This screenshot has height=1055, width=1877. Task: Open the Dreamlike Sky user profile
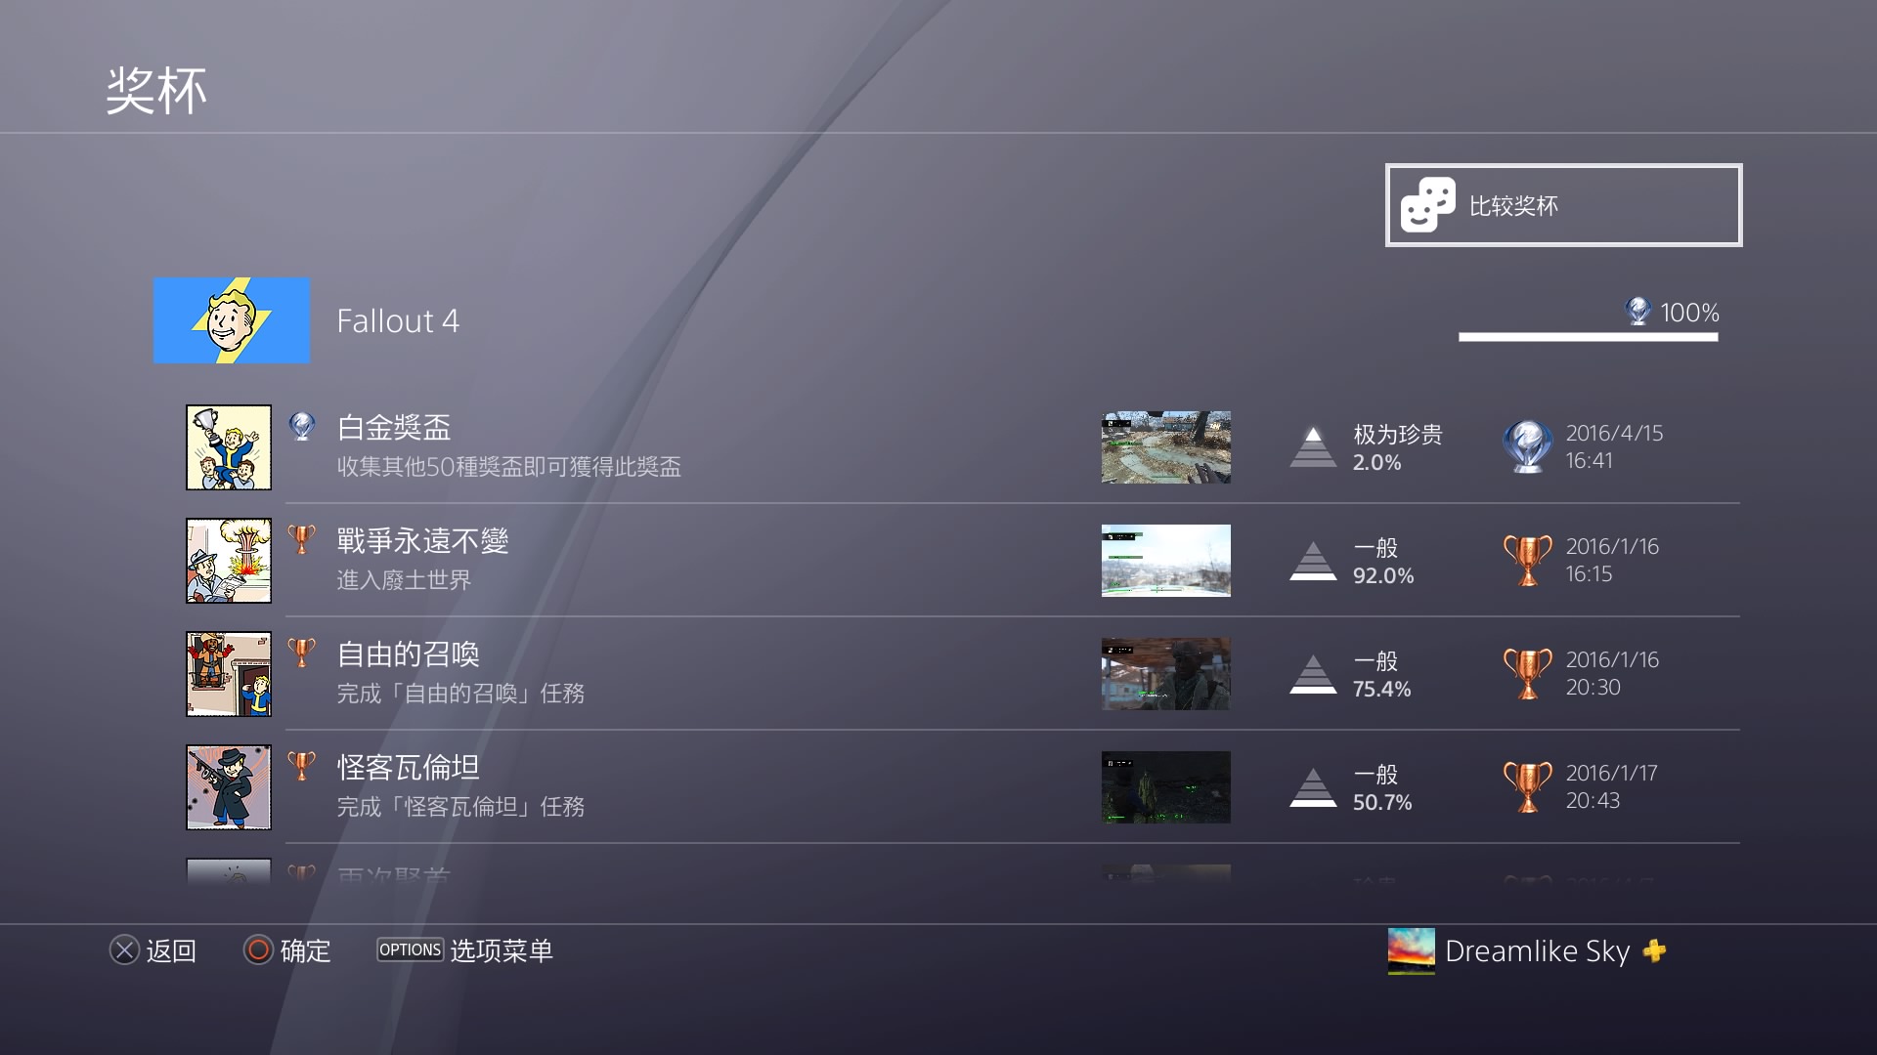(x=1527, y=951)
